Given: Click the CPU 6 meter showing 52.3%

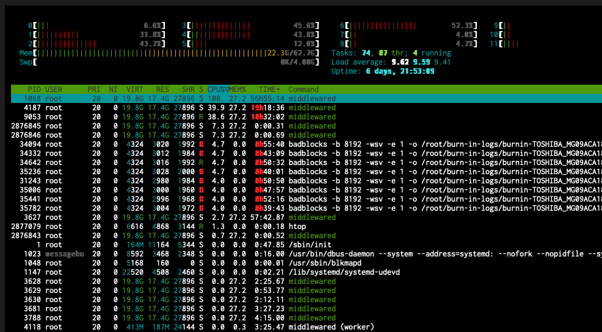Looking at the screenshot, I should (x=408, y=26).
